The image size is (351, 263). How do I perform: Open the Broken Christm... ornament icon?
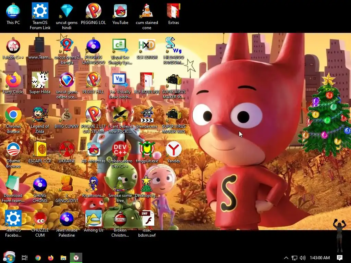pos(120,224)
